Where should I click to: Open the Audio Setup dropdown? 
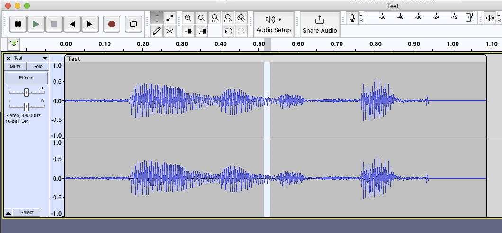(x=273, y=24)
